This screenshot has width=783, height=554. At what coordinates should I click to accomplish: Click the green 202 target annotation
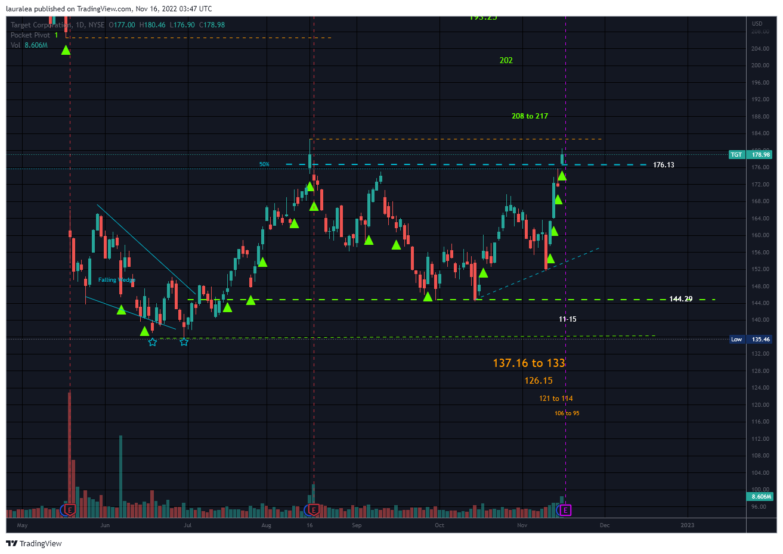click(x=506, y=60)
